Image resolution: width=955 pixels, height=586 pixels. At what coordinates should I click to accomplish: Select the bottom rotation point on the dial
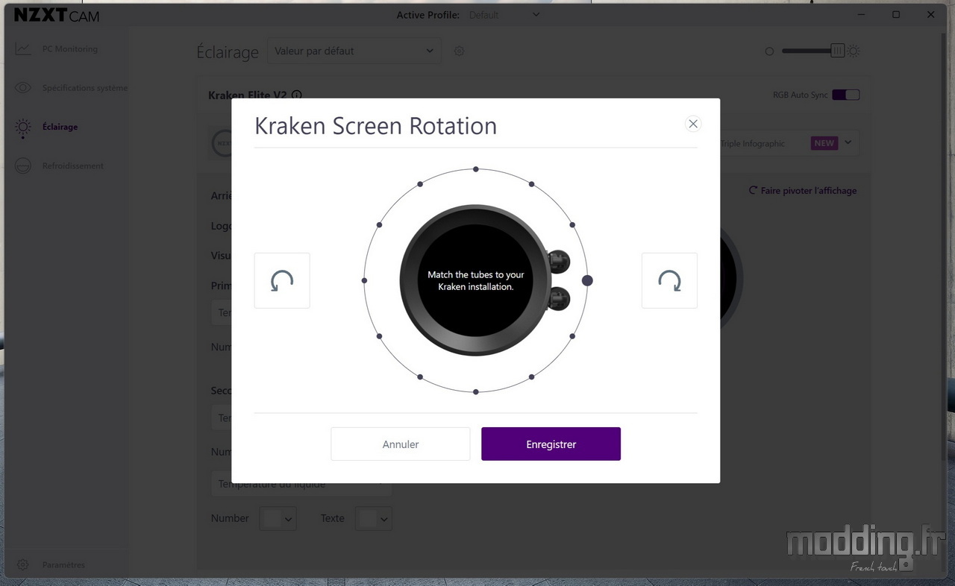click(476, 391)
